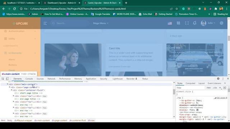Open the DevTools three-dot customize menu

[x=223, y=79]
